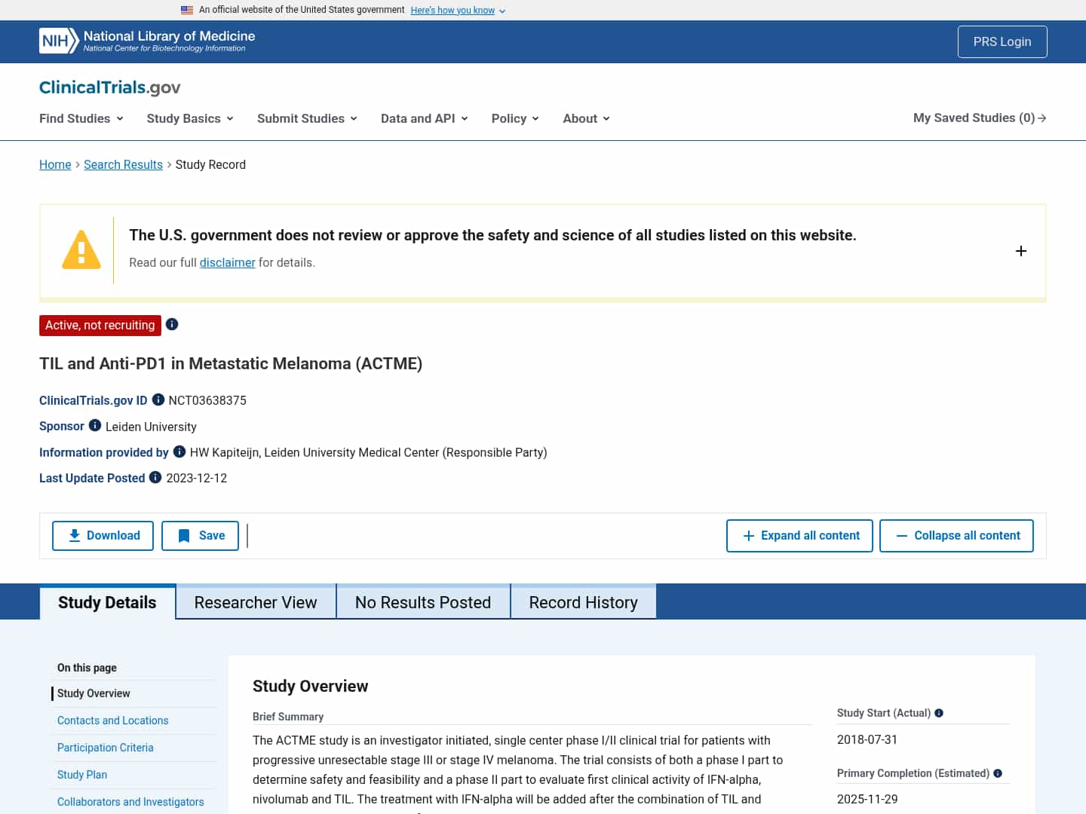Jump to Participation Criteria section
This screenshot has height=814, width=1086.
(106, 748)
